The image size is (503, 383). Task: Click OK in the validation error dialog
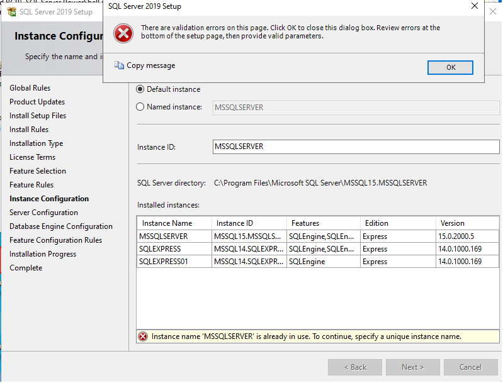(450, 67)
